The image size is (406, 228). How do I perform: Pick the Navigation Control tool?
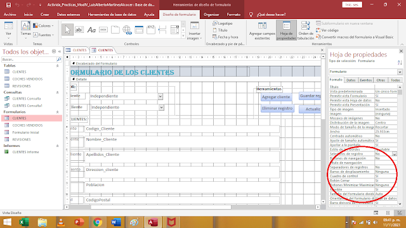(139, 30)
